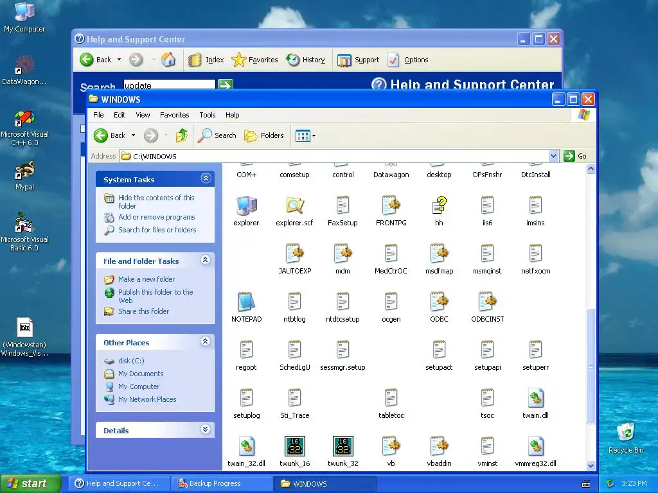Open Microsoft Visual Basic 6.0 desktop shortcut
The height and width of the screenshot is (493, 658).
(24, 232)
